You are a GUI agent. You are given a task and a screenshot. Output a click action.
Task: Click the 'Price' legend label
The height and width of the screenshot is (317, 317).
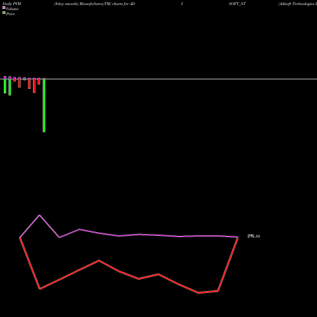pos(10,14)
